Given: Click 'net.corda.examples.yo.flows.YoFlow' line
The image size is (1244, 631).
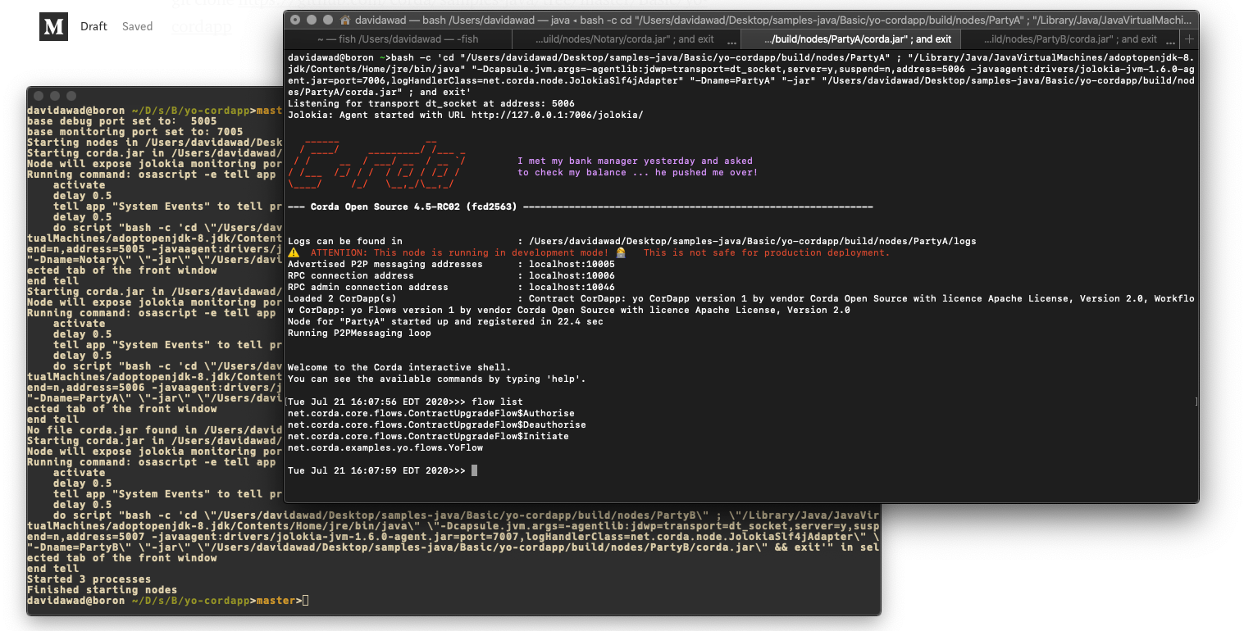Looking at the screenshot, I should [385, 447].
